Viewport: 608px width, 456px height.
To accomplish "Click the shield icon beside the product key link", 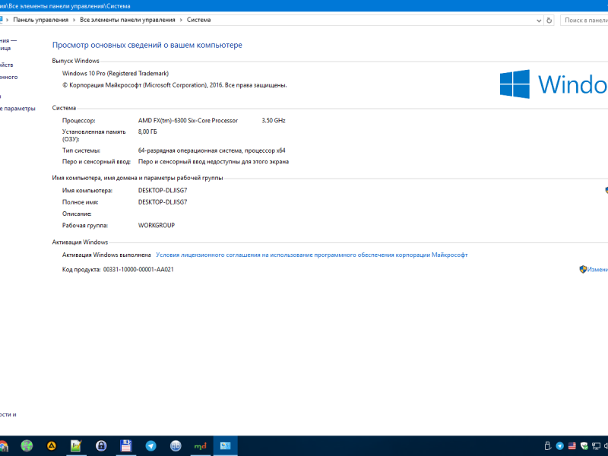I will click(x=583, y=269).
